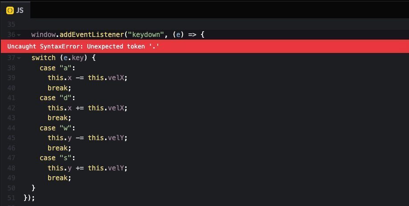409x206 pixels.
Task: Collapse the switch block arrow on line 37
Action: 19,58
